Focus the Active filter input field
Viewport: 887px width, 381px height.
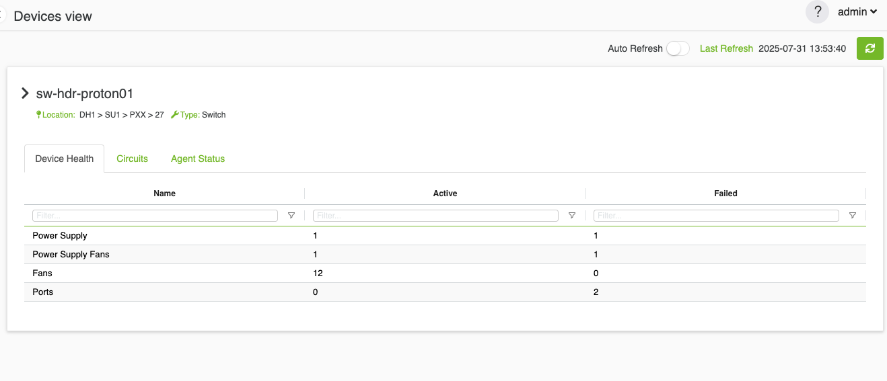coord(435,216)
